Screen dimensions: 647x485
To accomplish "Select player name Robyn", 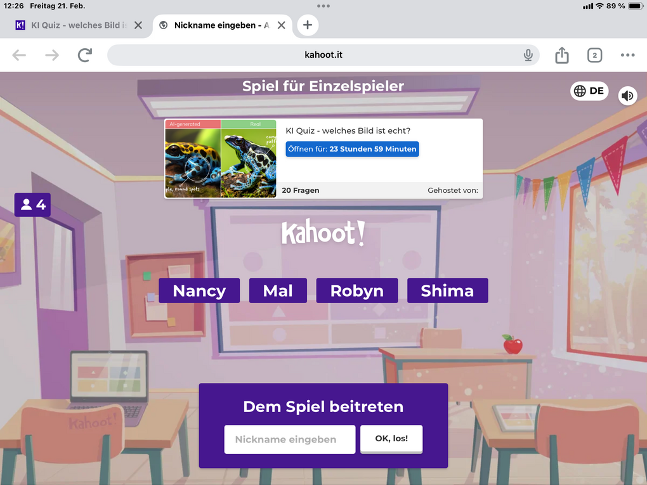I will coord(357,291).
